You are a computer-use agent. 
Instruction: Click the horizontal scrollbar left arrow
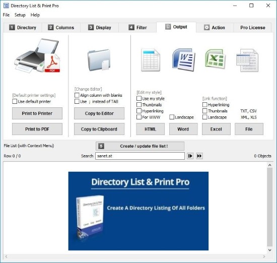pyautogui.click(x=6, y=256)
